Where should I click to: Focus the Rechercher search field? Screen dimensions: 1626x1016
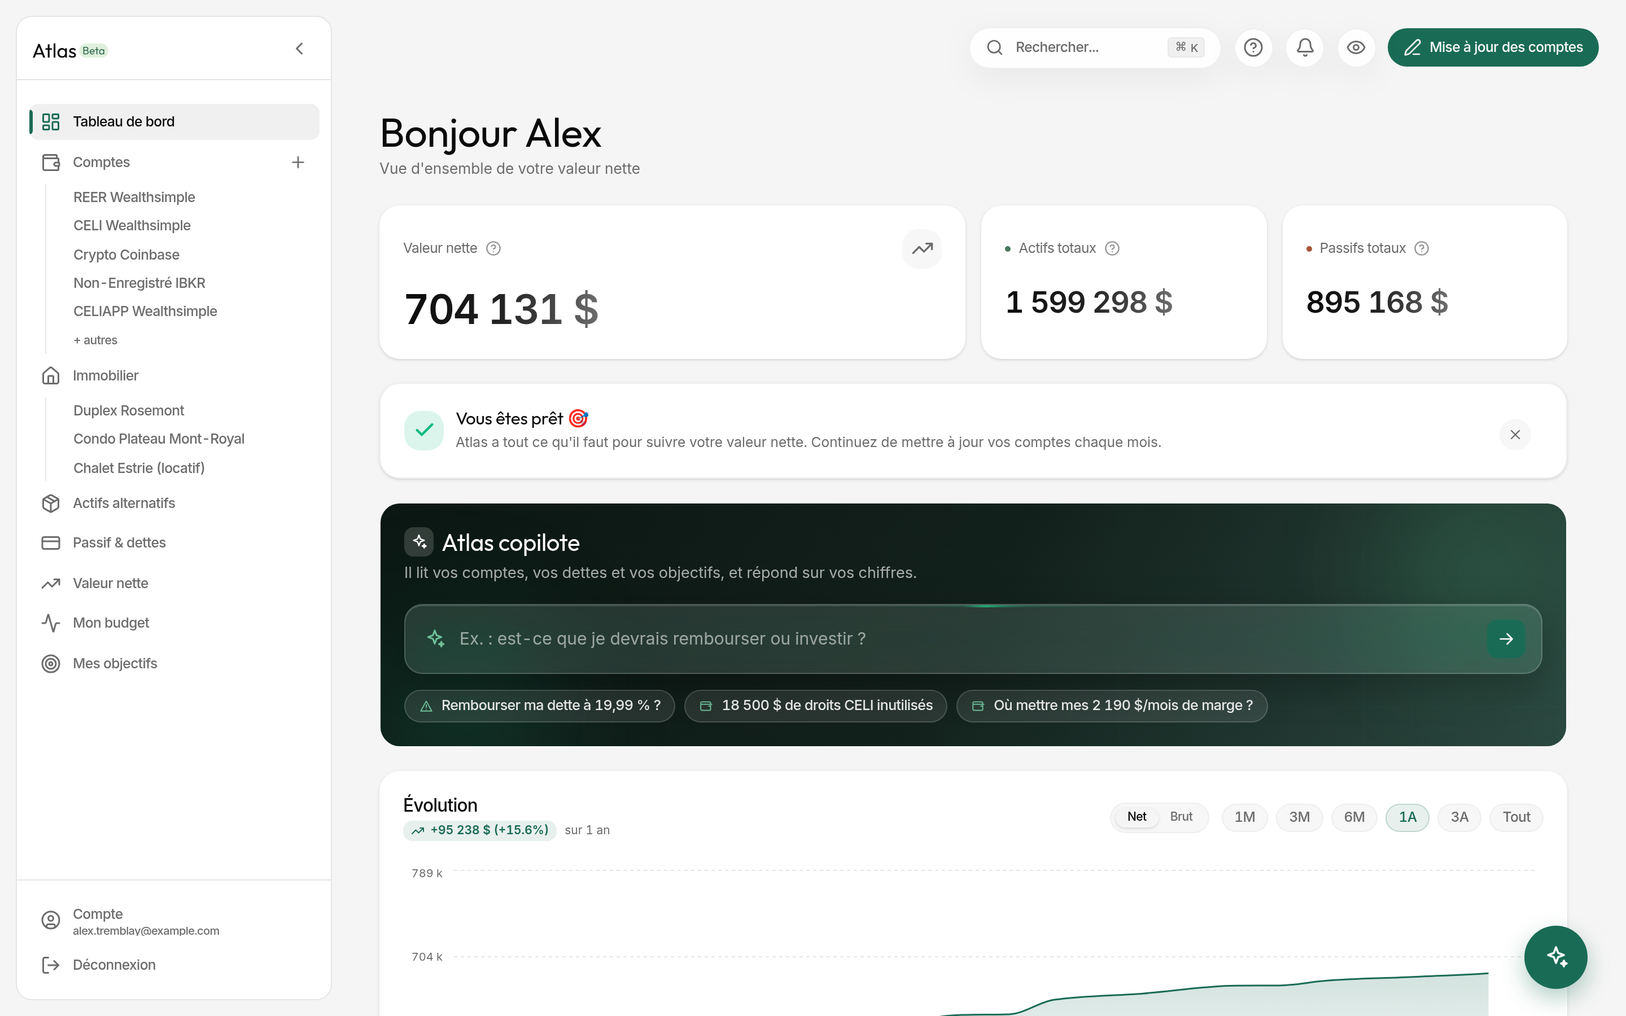[x=1095, y=48]
